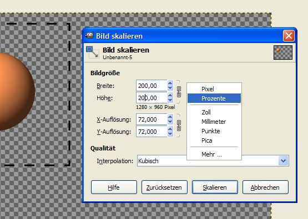Toggle the X/Y resolution chain link
Viewport: 308px width, 219px height.
tap(179, 126)
